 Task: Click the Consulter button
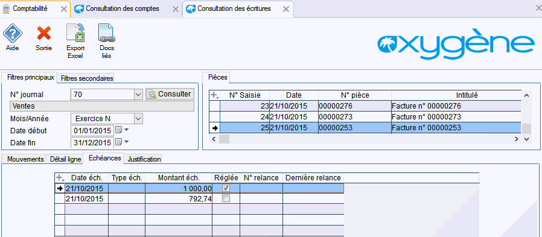170,94
